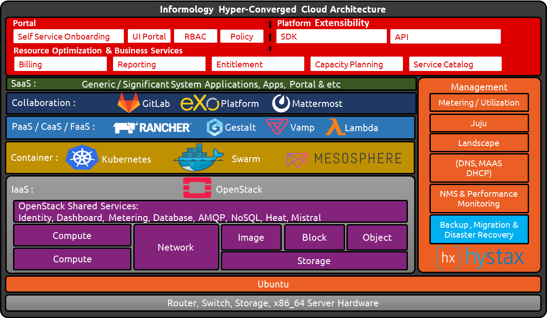The height and width of the screenshot is (318, 547).
Task: Click the "Platform Extensibility" heading
Action: pos(323,23)
